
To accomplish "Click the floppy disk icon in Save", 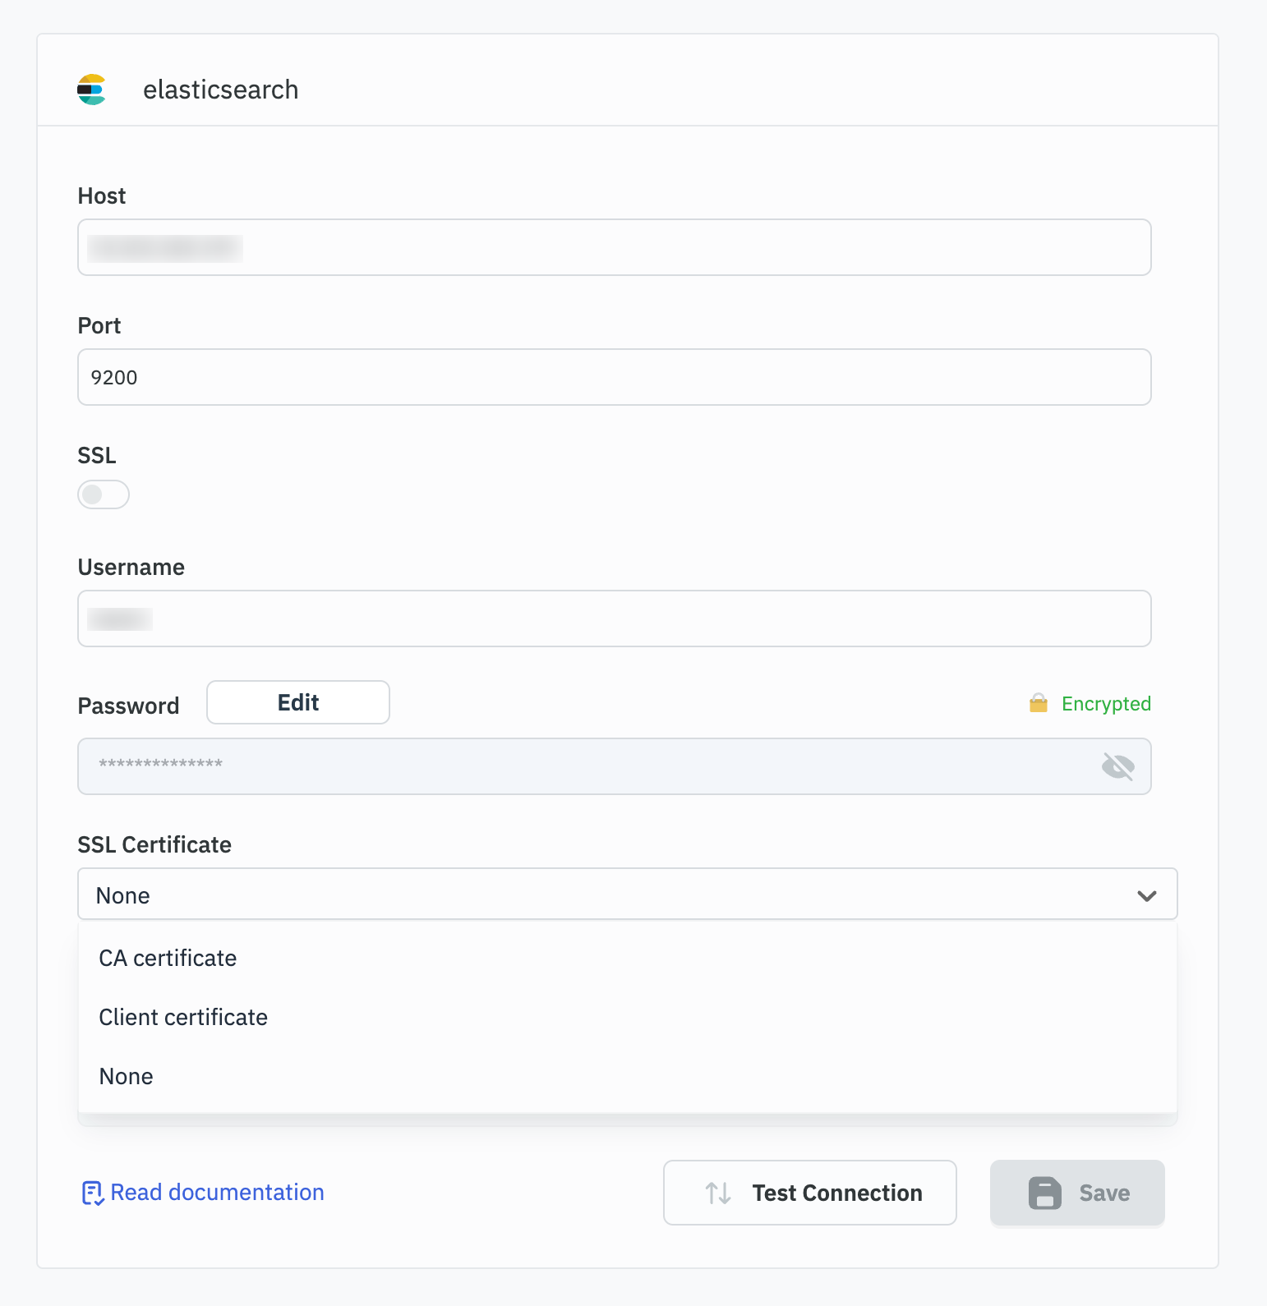I will pos(1044,1193).
